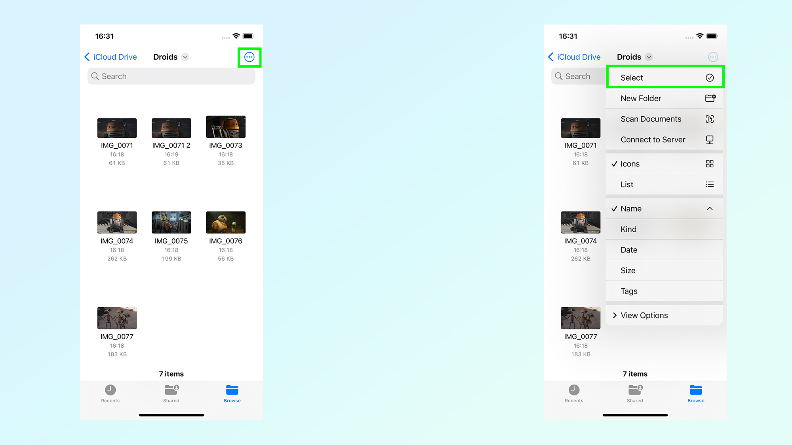The width and height of the screenshot is (792, 445).
Task: Navigate back to iCloud Drive
Action: pos(111,57)
